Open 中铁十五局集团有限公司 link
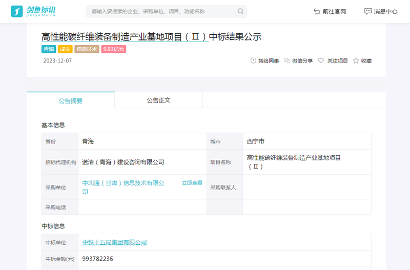 pyautogui.click(x=114, y=242)
